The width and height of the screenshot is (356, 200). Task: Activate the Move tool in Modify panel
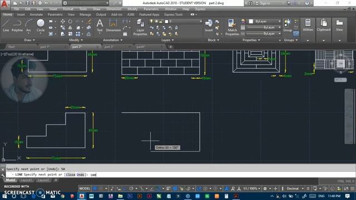tap(63, 21)
